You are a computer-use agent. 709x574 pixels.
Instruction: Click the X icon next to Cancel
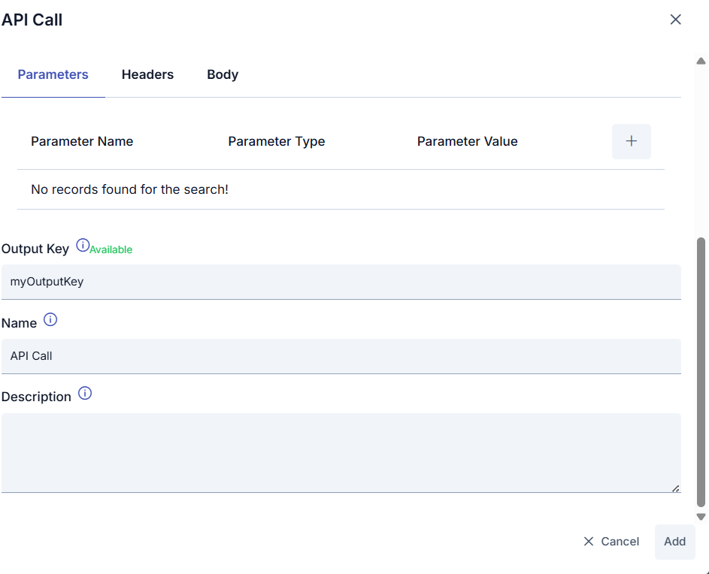coord(587,542)
